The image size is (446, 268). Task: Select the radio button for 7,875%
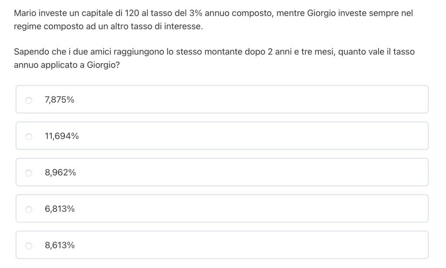(x=29, y=100)
